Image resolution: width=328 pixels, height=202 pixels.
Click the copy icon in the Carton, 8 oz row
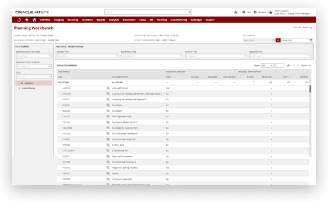[108, 145]
